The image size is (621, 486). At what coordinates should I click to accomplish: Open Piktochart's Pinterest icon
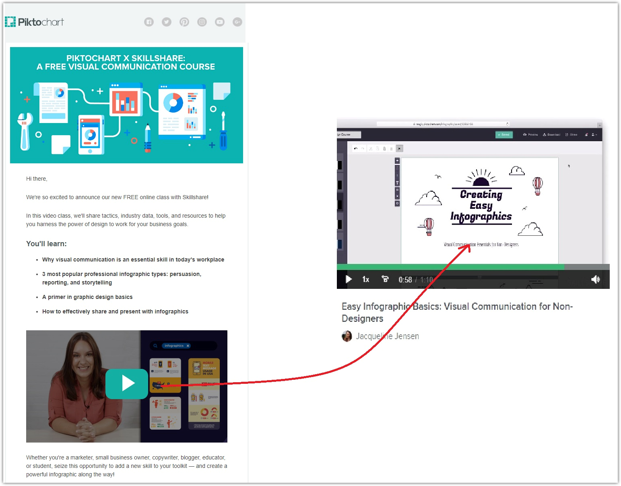tap(184, 22)
